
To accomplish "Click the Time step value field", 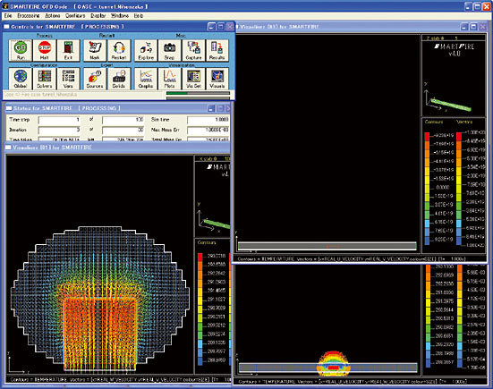I will (59, 120).
